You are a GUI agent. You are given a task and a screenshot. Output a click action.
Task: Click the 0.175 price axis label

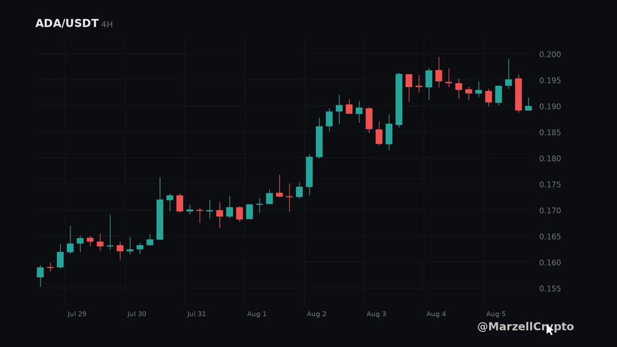(550, 185)
